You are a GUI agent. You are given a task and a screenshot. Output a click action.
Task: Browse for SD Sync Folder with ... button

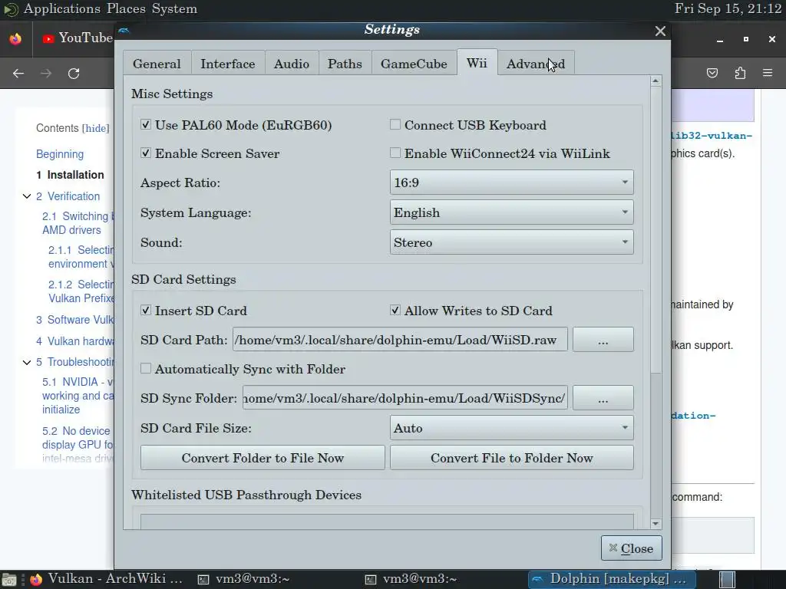(603, 398)
